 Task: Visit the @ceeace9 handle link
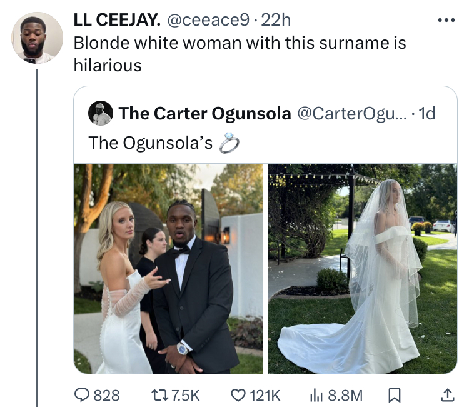click(x=206, y=20)
